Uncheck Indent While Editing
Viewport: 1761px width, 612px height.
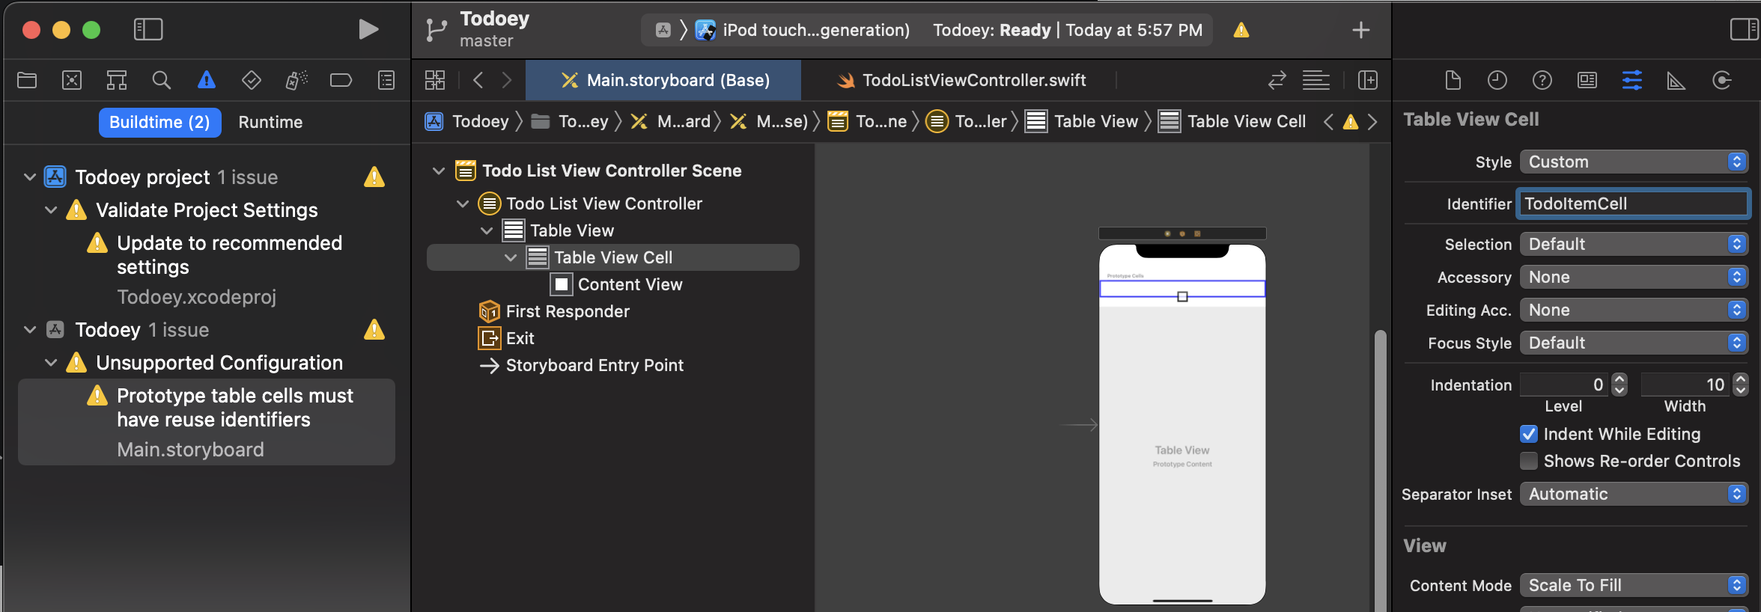[x=1529, y=434]
